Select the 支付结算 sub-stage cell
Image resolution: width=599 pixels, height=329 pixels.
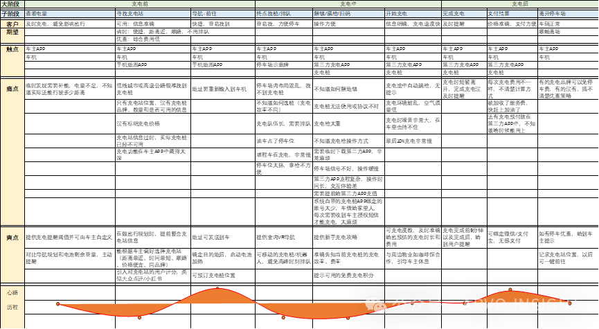(512, 13)
